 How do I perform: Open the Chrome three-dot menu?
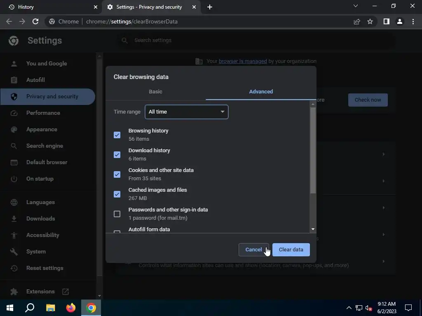click(x=413, y=21)
